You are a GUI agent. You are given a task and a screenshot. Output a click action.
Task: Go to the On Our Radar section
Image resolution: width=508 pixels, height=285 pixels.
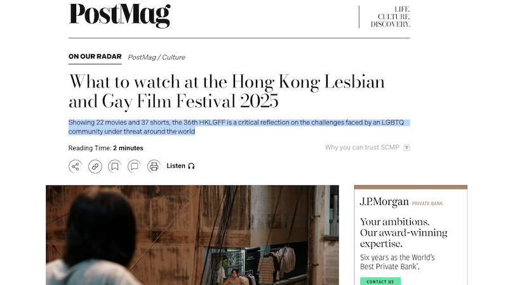pyautogui.click(x=95, y=56)
